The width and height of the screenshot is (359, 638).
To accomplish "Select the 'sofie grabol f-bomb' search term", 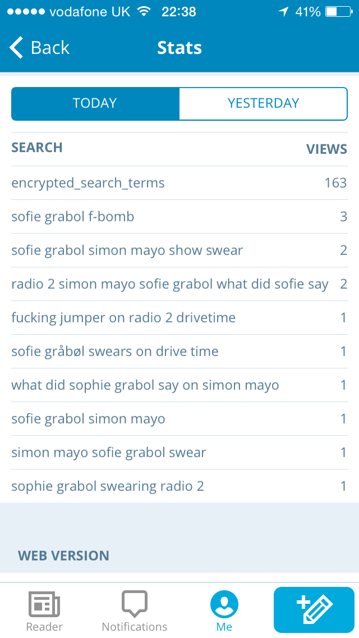I will point(73,217).
